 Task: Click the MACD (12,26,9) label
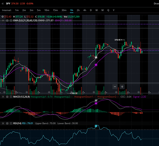21,97
